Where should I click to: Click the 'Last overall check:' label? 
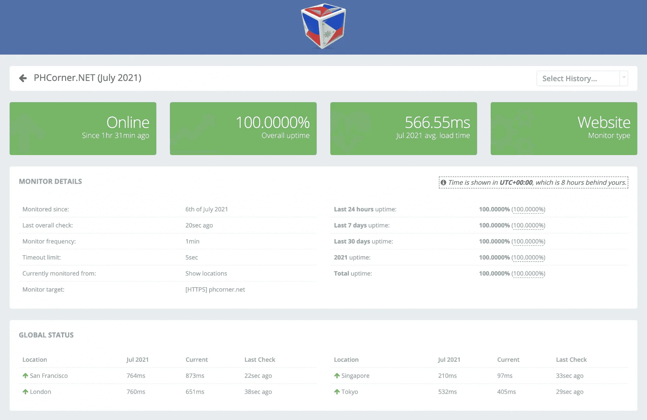pyautogui.click(x=48, y=225)
